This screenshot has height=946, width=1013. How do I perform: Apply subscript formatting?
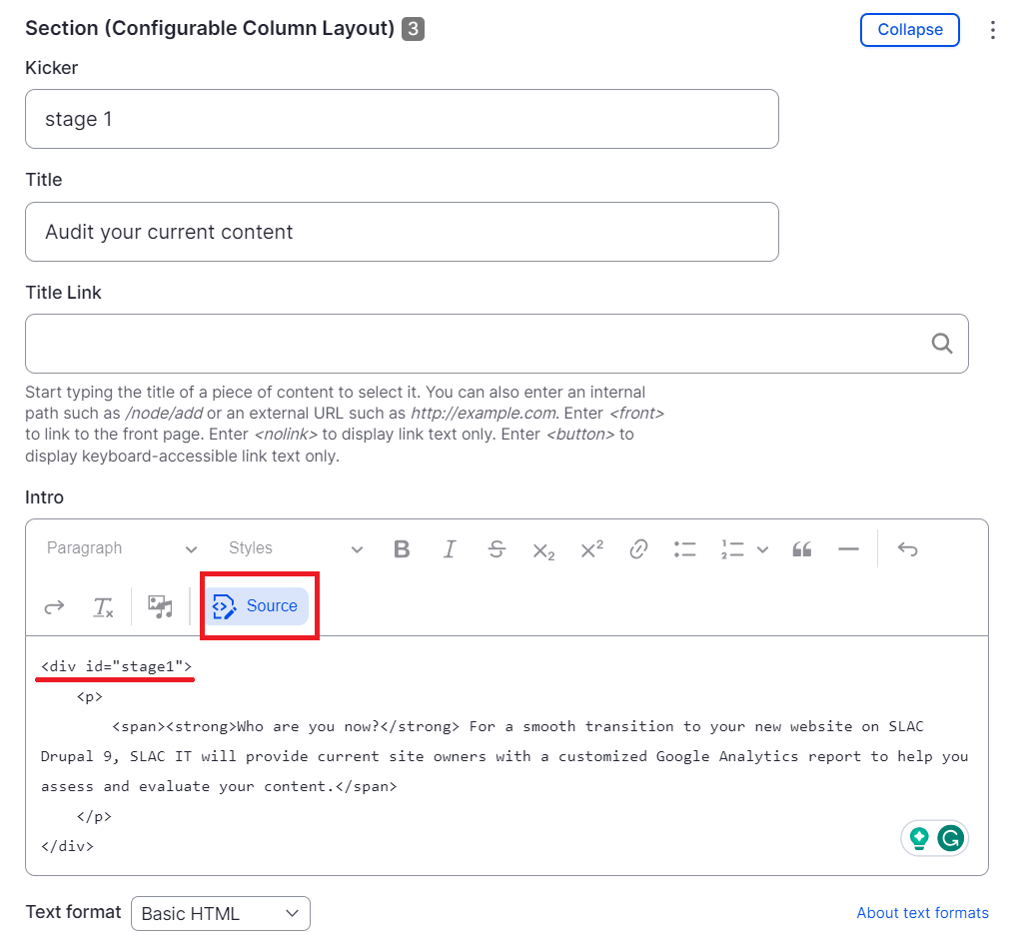pyautogui.click(x=543, y=548)
